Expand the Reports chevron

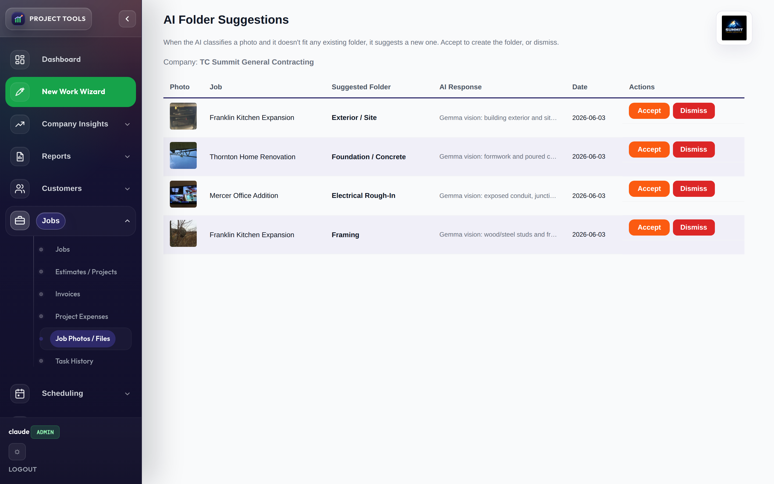tap(127, 156)
